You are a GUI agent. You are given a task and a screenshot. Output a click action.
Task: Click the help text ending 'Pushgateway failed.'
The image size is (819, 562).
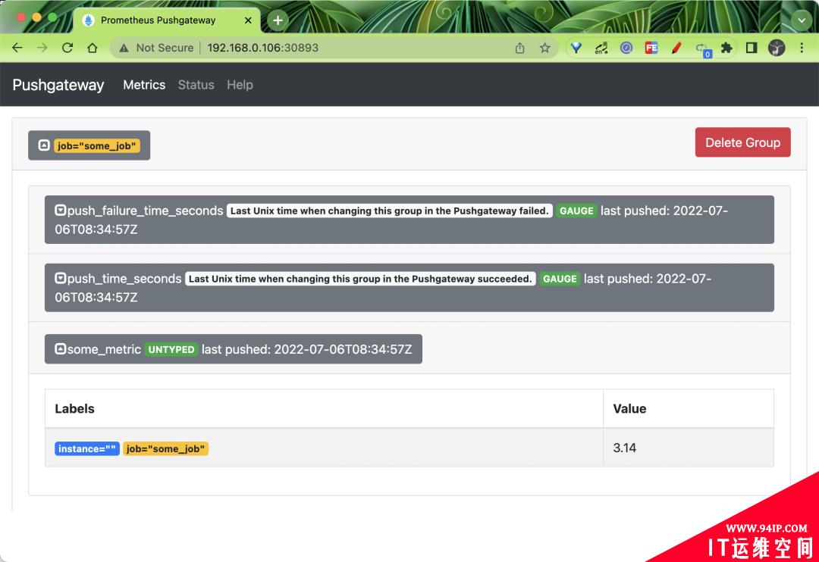[389, 211]
